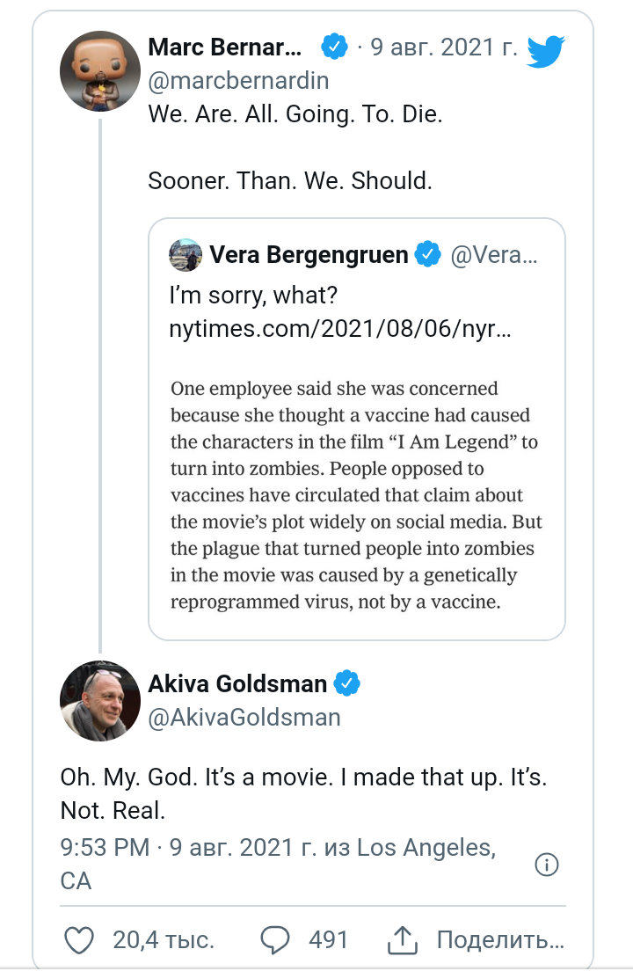Click the 9:53 PM tweet timestamp
The height and width of the screenshot is (971, 633).
point(105,848)
